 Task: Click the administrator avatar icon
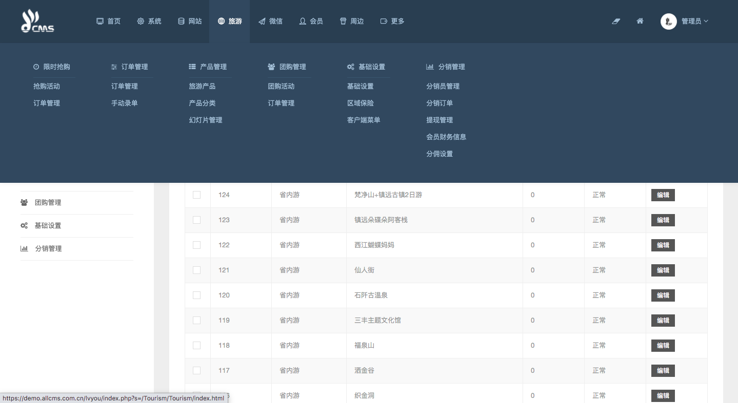coord(668,21)
